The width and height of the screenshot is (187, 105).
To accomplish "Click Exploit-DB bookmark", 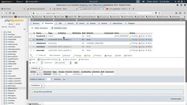I will click(x=71, y=17).
